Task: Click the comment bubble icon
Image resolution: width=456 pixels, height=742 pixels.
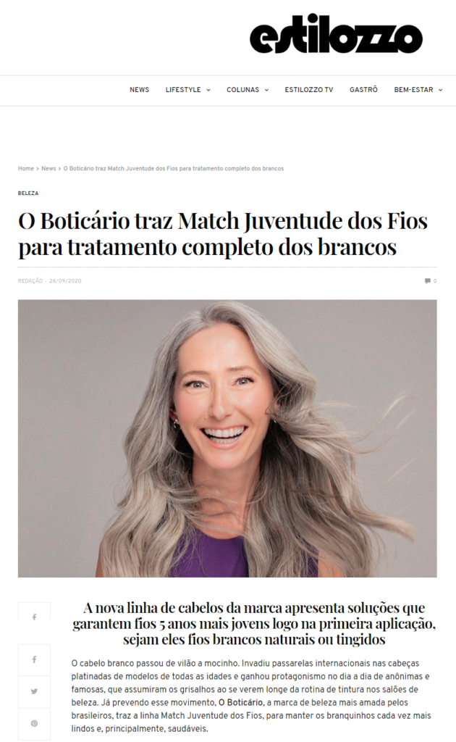Action: tap(427, 280)
